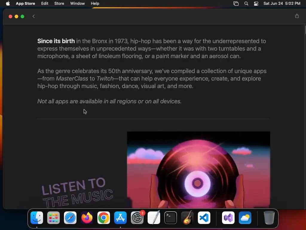
Task: Open GarageBand from the Dock
Action: (187, 218)
